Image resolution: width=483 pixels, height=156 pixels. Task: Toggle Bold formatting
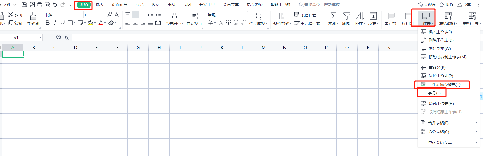click(48, 23)
